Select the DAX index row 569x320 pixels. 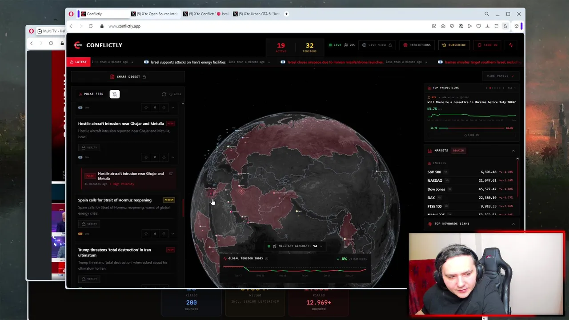coord(470,198)
